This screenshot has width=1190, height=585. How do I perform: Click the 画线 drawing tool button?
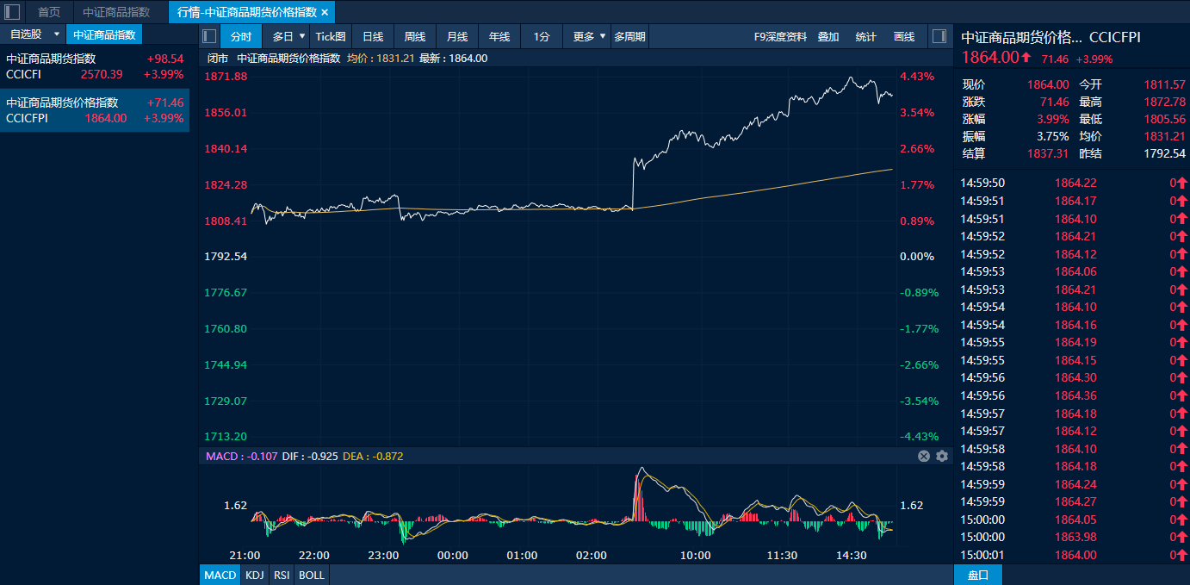[904, 36]
